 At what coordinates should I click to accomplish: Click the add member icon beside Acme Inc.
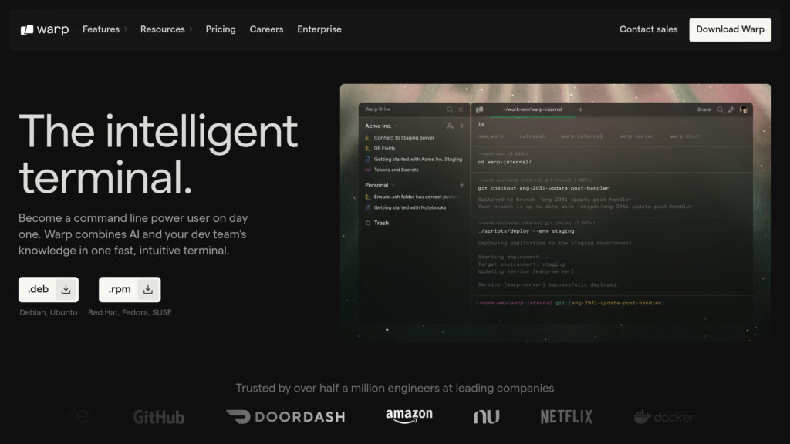[x=451, y=126]
